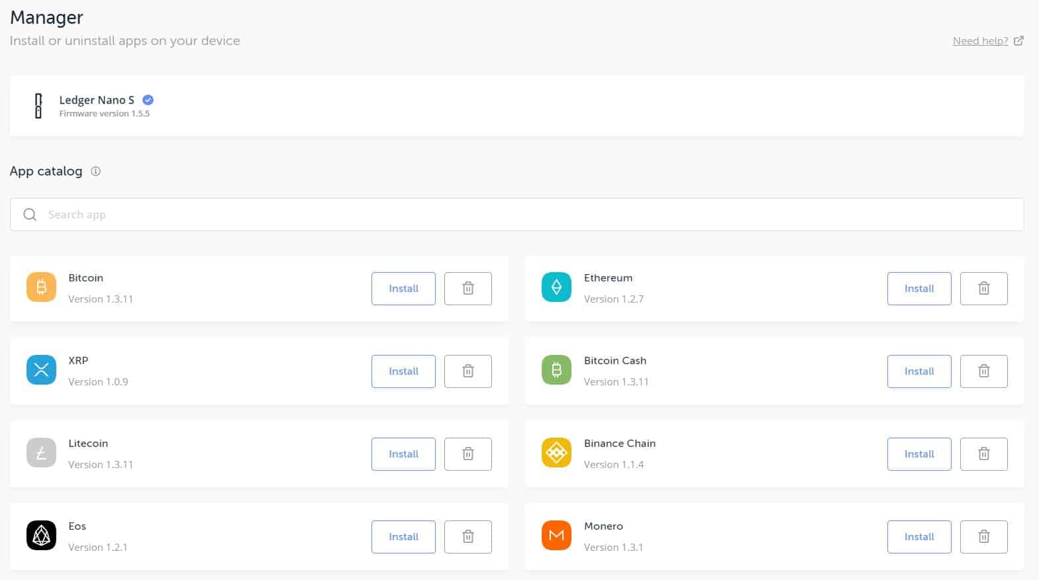1039x580 pixels.
Task: Install the XRP app
Action: tap(403, 371)
